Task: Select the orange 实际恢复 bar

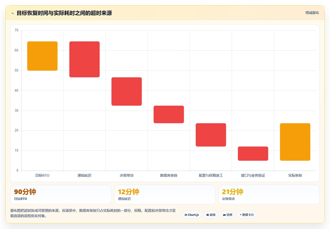Action: click(295, 142)
